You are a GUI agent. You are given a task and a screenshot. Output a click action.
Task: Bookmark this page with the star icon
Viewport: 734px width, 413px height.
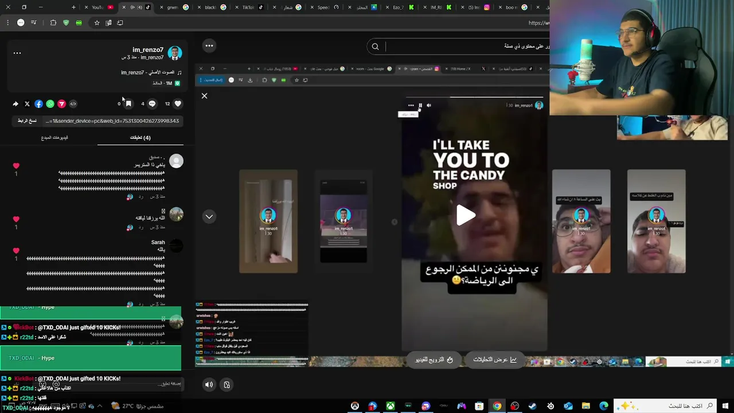point(97,23)
